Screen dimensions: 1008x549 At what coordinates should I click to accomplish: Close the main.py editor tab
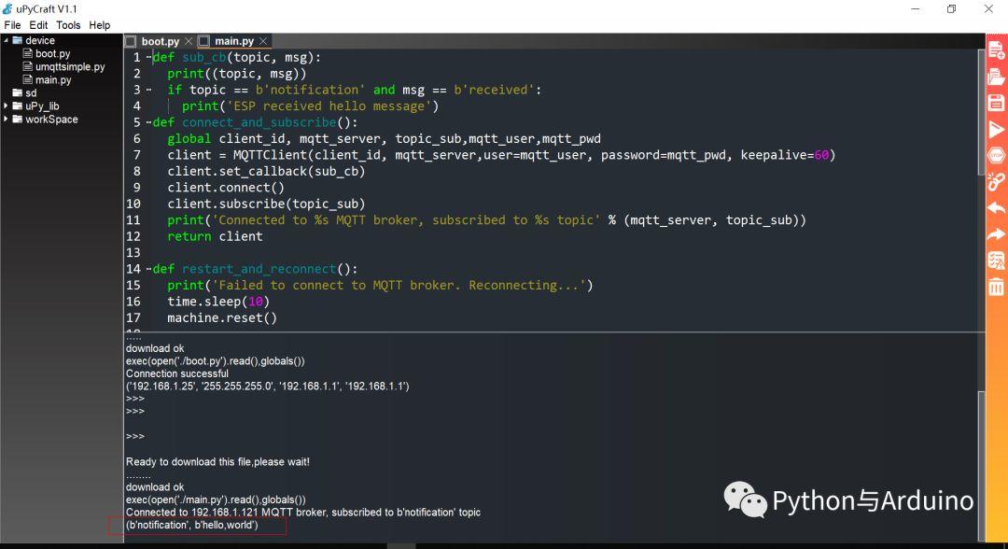263,41
